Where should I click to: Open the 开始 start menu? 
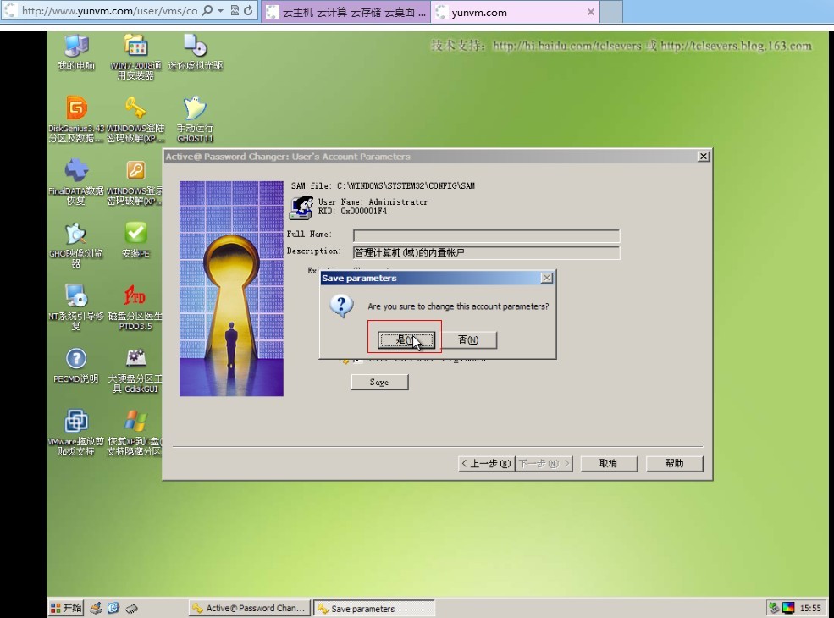[66, 608]
